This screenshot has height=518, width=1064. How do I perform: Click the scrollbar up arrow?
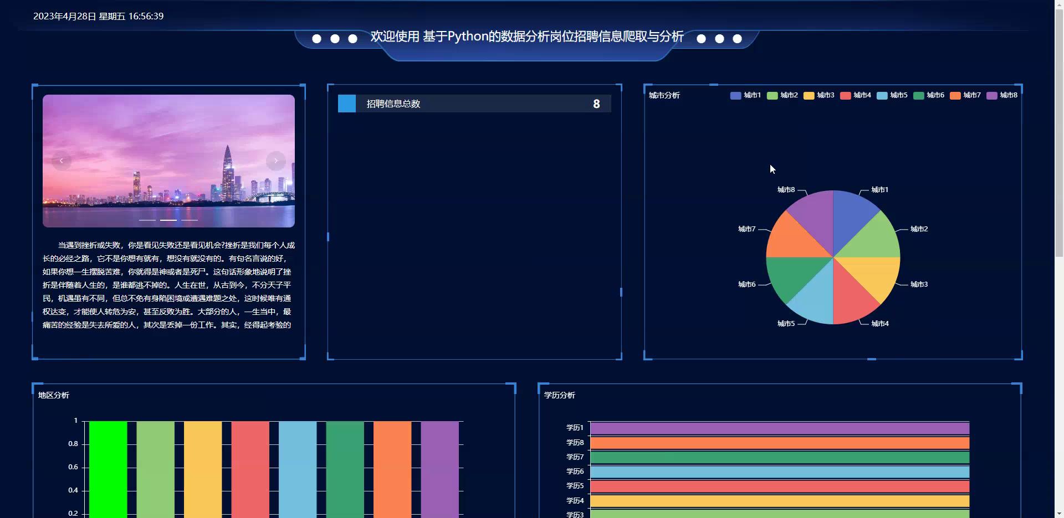tap(1059, 4)
